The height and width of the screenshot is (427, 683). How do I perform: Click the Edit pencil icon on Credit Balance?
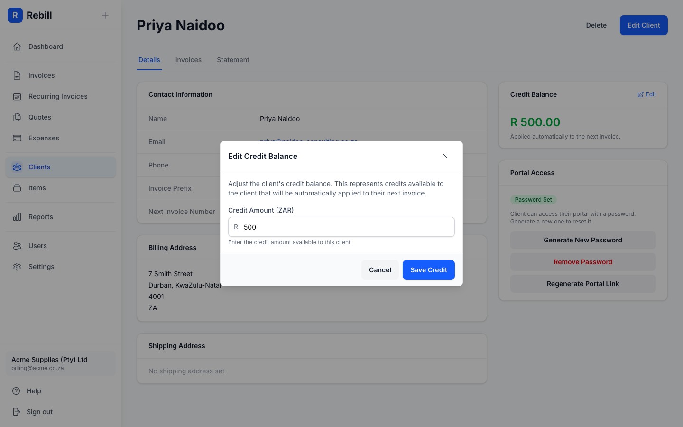click(x=641, y=94)
